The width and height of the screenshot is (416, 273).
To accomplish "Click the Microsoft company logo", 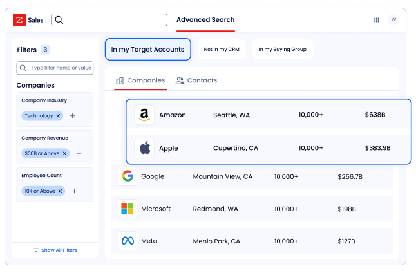I will (x=128, y=209).
